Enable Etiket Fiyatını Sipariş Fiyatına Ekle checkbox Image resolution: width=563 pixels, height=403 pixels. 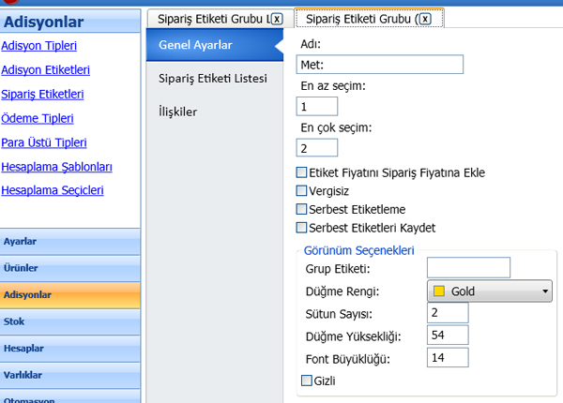pos(301,172)
